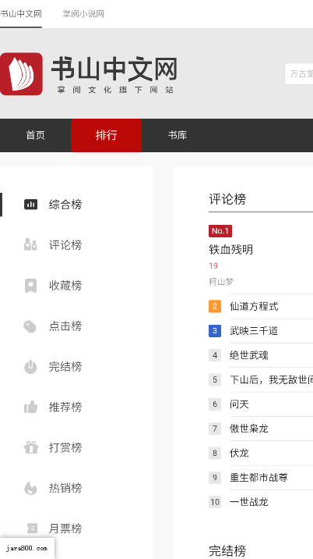Open the book 一世战龙
The width and height of the screenshot is (313, 559).
pos(249,502)
